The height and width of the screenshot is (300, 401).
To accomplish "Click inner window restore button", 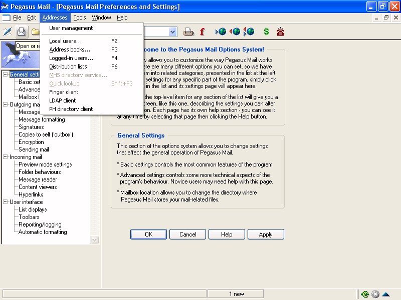I will (386, 17).
